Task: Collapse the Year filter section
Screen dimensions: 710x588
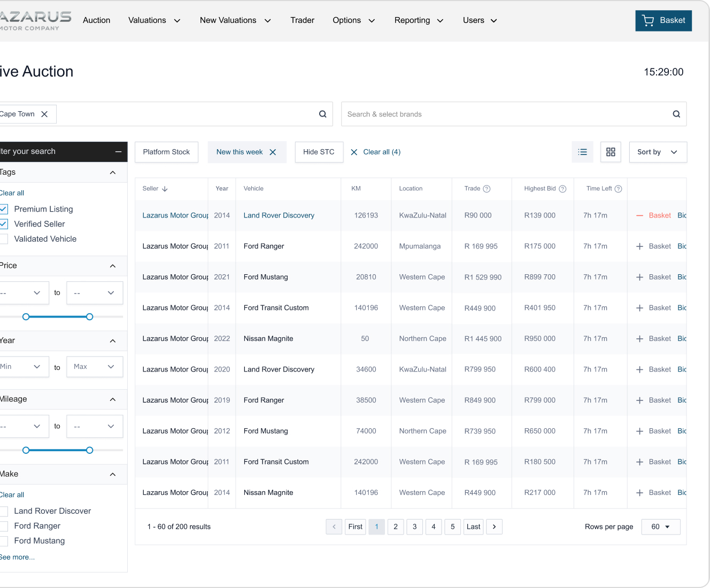Action: coord(113,341)
